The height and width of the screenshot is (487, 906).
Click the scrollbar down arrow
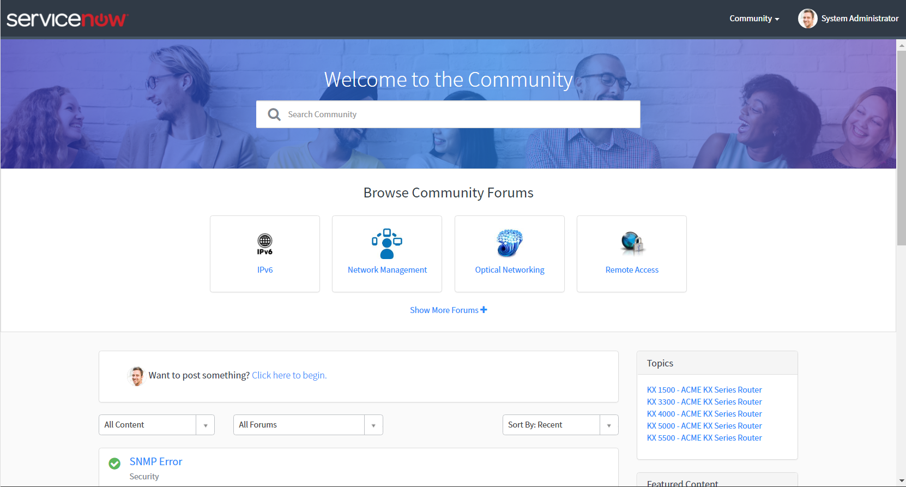coord(901,481)
